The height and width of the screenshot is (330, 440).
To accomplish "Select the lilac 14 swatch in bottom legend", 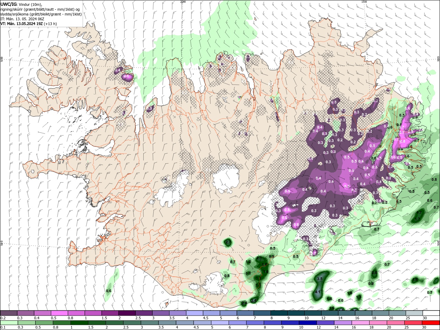I will click(x=343, y=322).
